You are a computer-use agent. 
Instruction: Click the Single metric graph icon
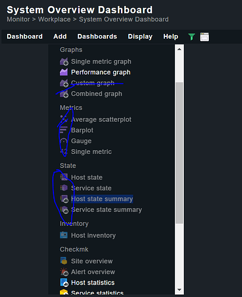pyautogui.click(x=64, y=62)
